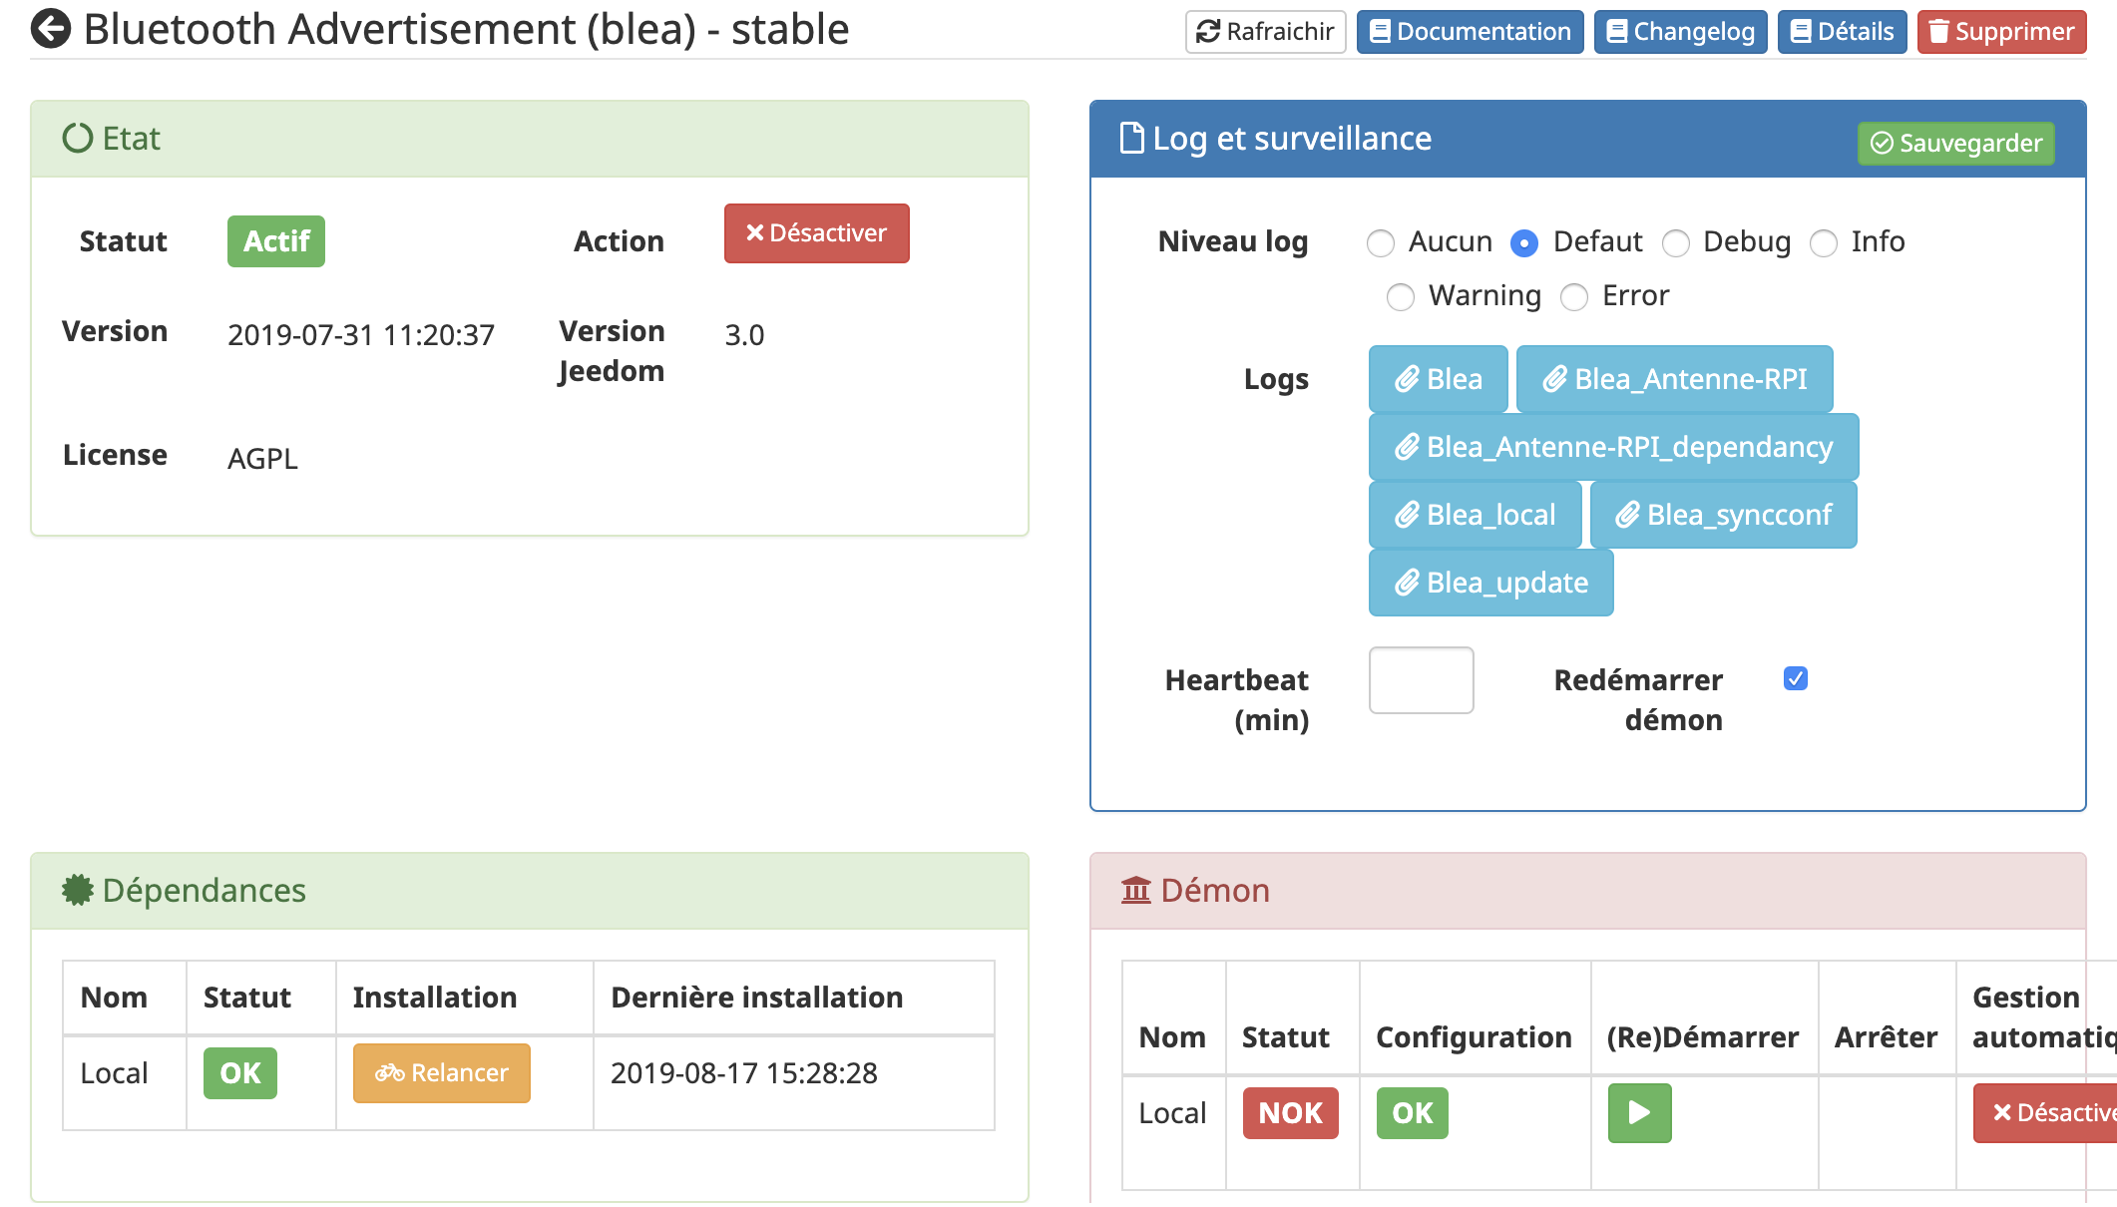Open the Blea log
This screenshot has width=2117, height=1207.
tap(1438, 379)
